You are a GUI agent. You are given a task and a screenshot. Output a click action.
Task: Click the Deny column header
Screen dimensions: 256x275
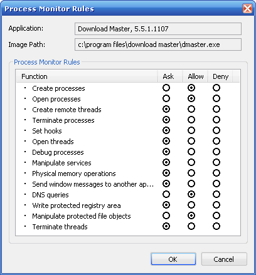click(220, 76)
